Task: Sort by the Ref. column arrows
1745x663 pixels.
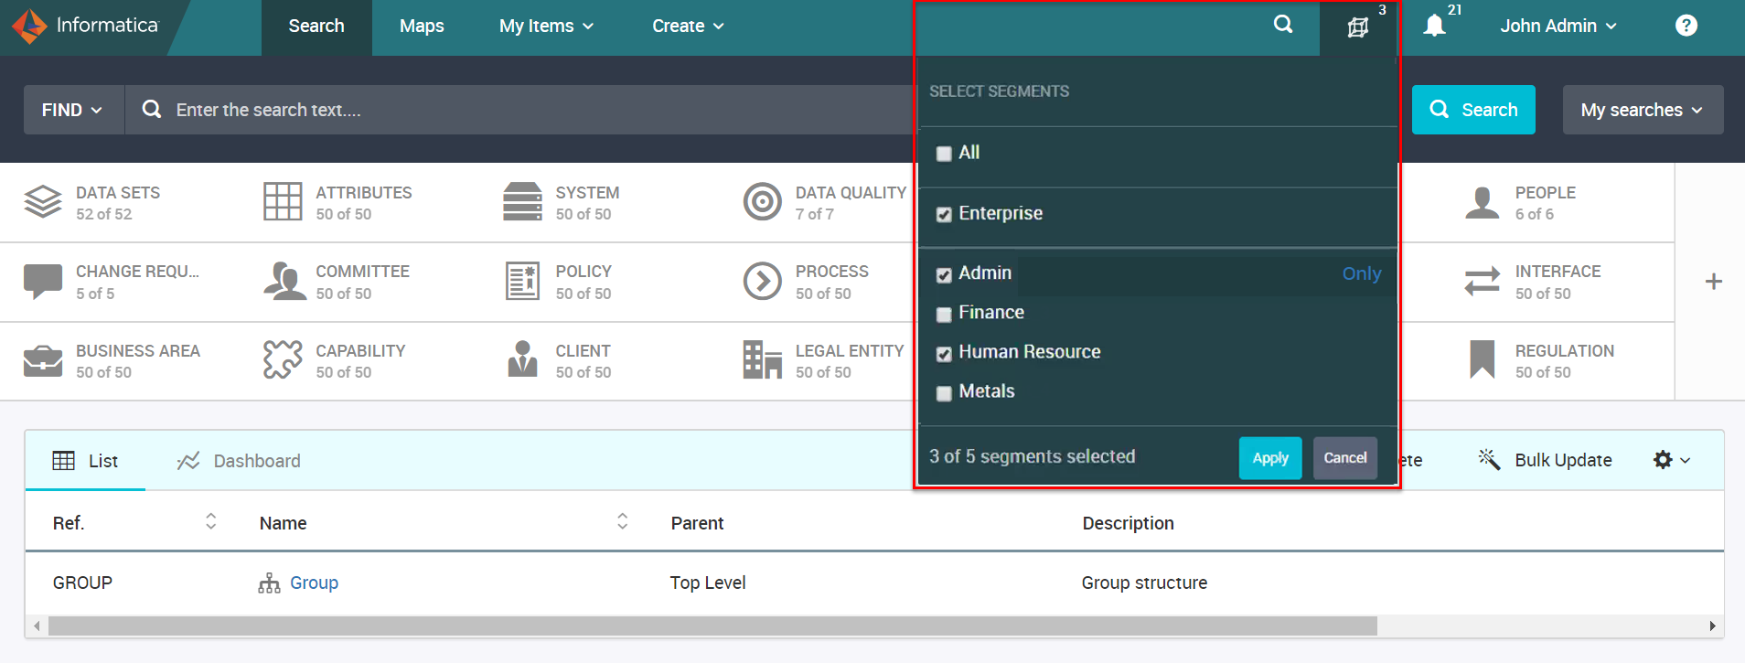Action: (211, 521)
